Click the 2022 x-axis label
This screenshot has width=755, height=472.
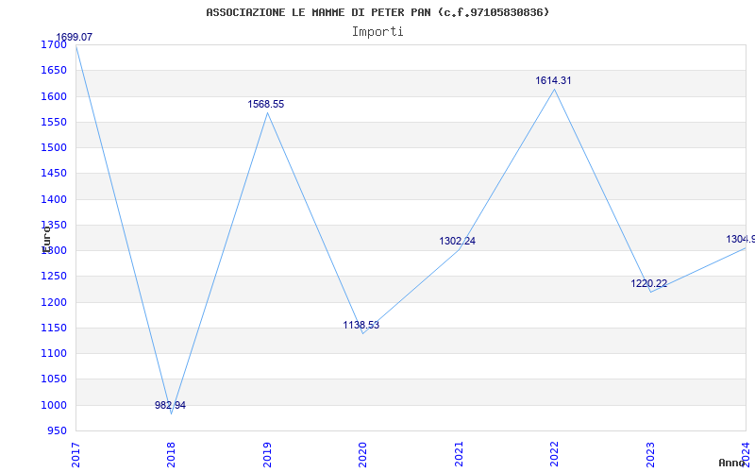(554, 455)
